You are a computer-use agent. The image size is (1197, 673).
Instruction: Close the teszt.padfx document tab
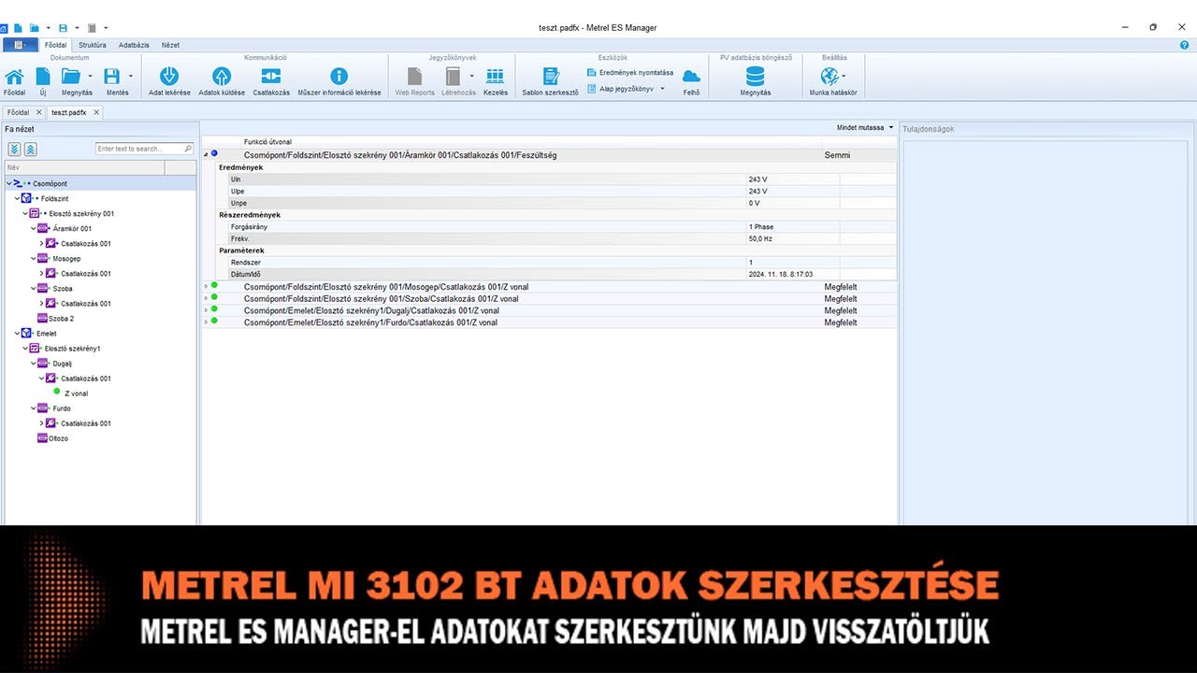pos(96,112)
